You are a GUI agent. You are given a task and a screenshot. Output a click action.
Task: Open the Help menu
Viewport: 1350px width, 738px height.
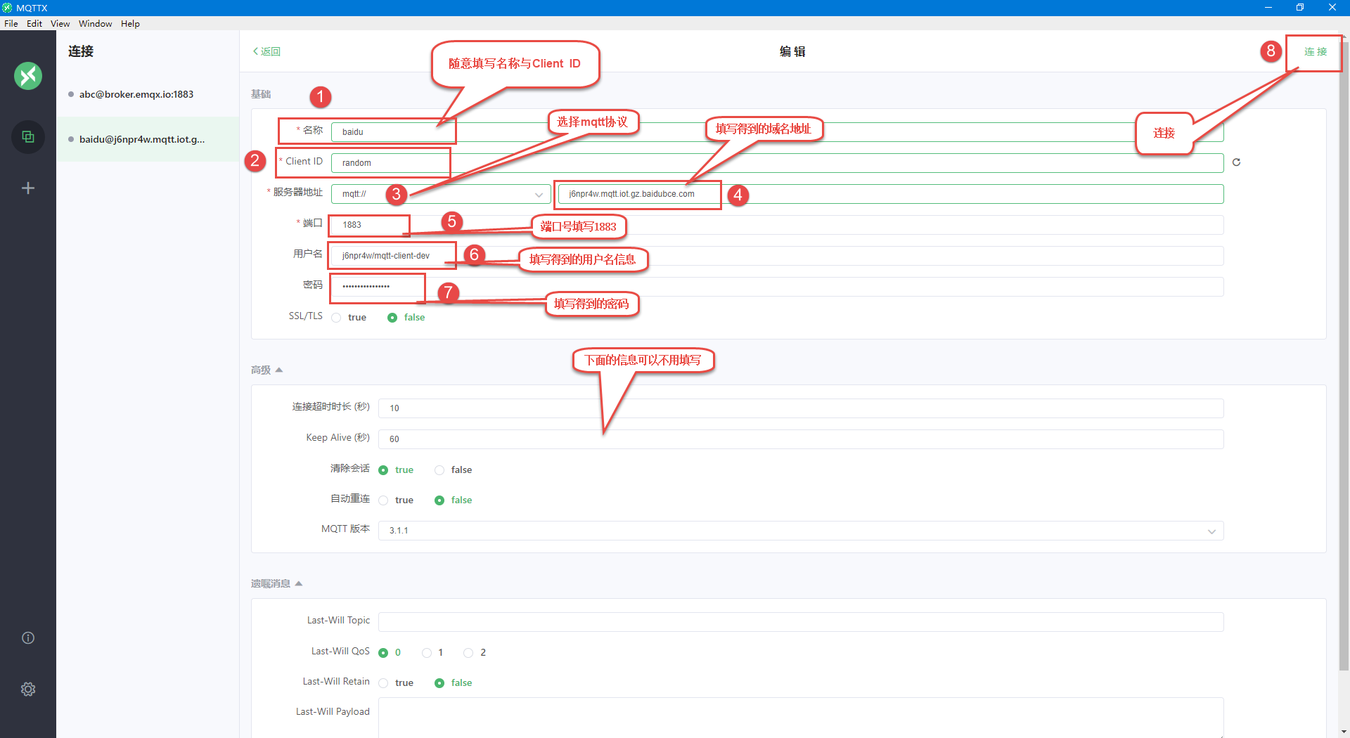(130, 23)
